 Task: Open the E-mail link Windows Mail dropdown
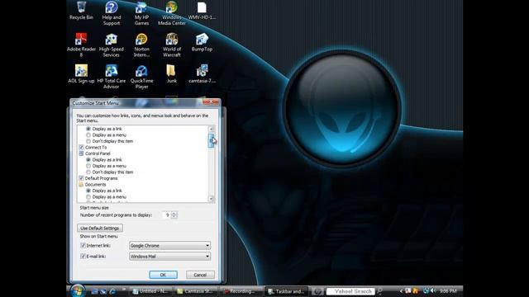tap(169, 257)
